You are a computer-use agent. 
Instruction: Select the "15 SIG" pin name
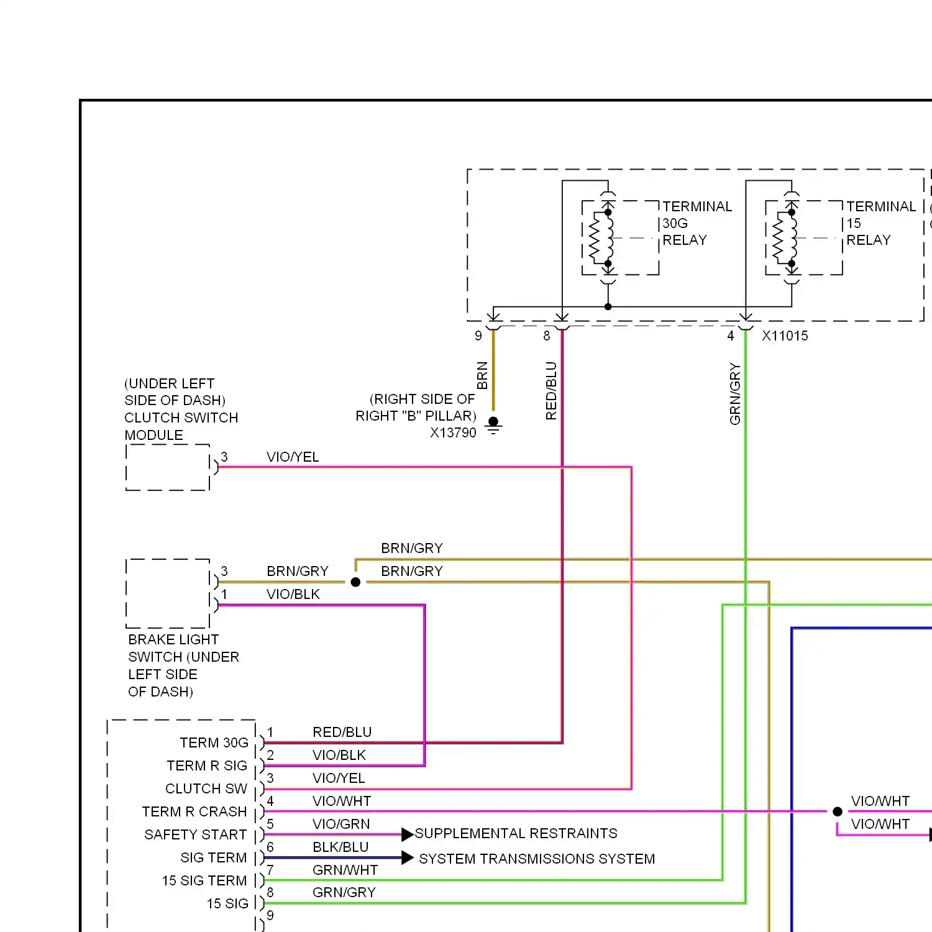point(227,903)
